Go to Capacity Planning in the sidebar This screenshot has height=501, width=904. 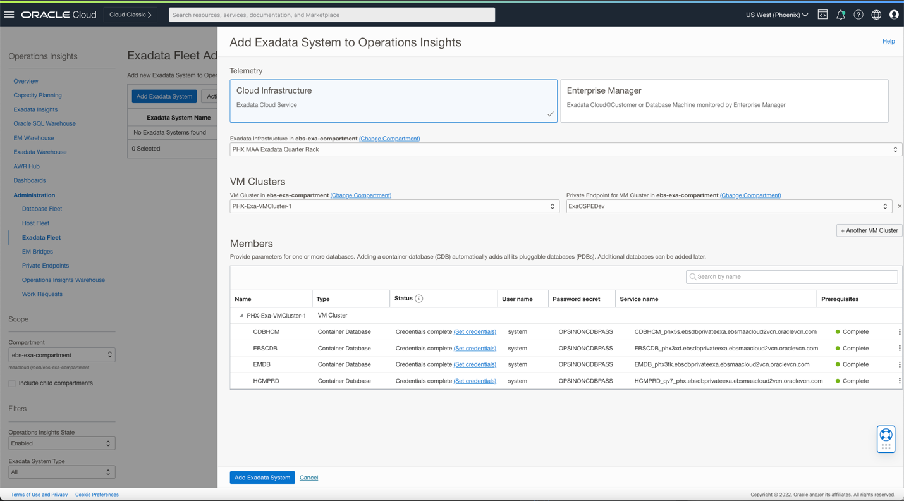[x=37, y=95]
